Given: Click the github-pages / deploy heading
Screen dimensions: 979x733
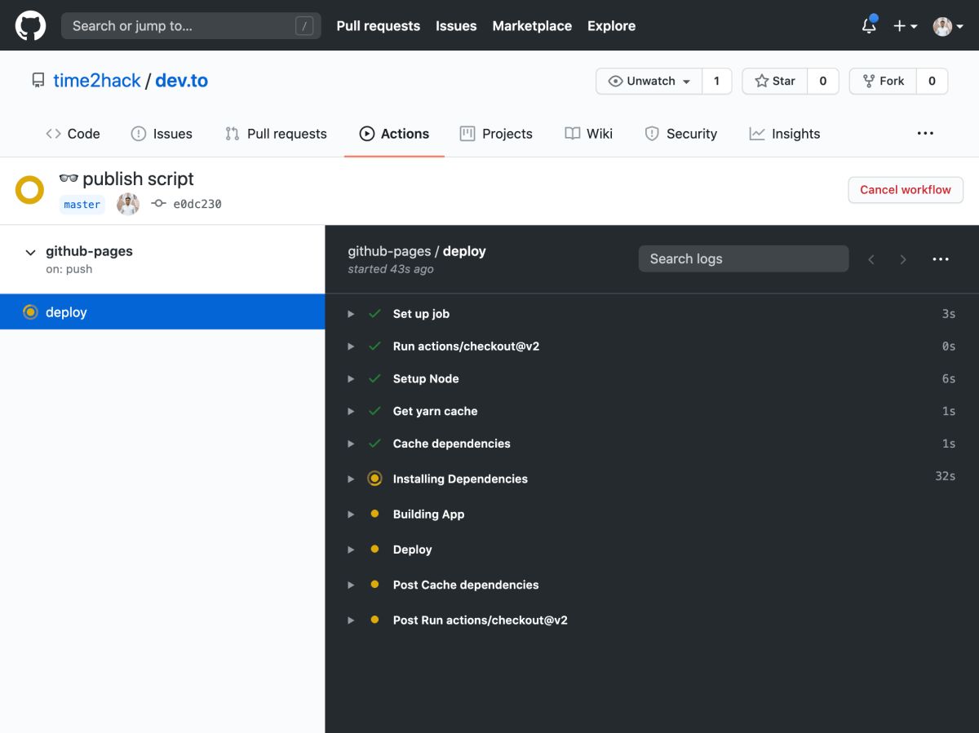Looking at the screenshot, I should coord(417,251).
